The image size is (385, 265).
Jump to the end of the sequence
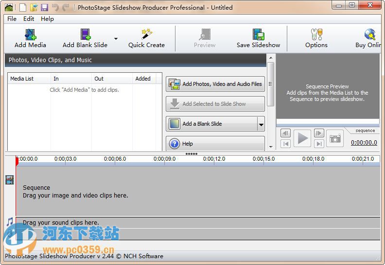[319, 144]
